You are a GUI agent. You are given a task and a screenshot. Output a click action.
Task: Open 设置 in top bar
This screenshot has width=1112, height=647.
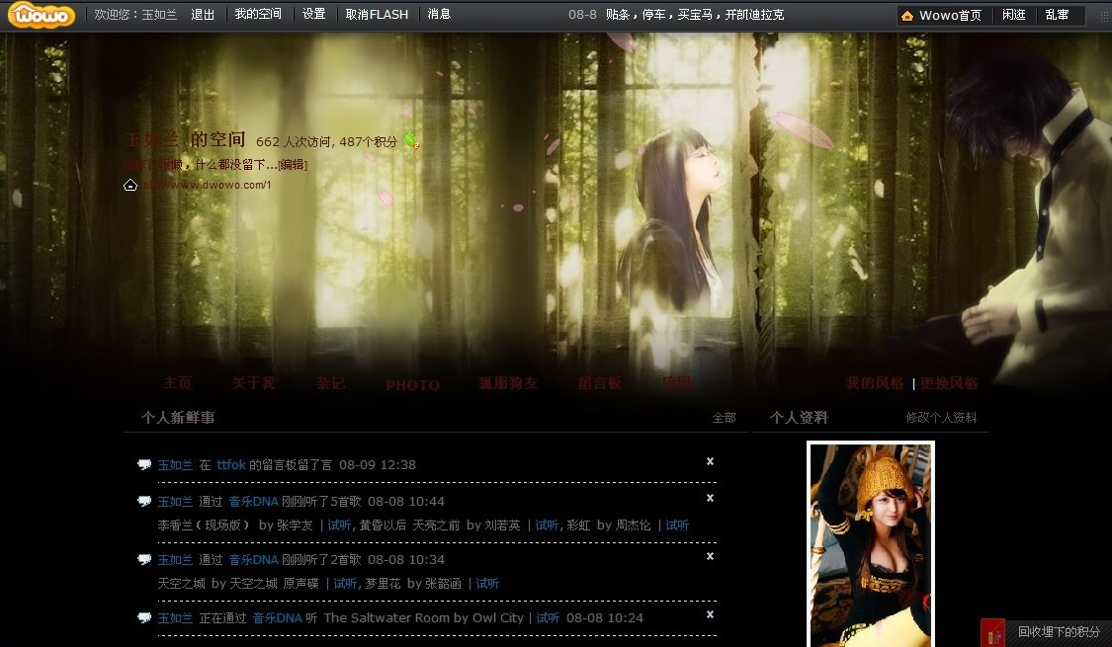click(313, 14)
